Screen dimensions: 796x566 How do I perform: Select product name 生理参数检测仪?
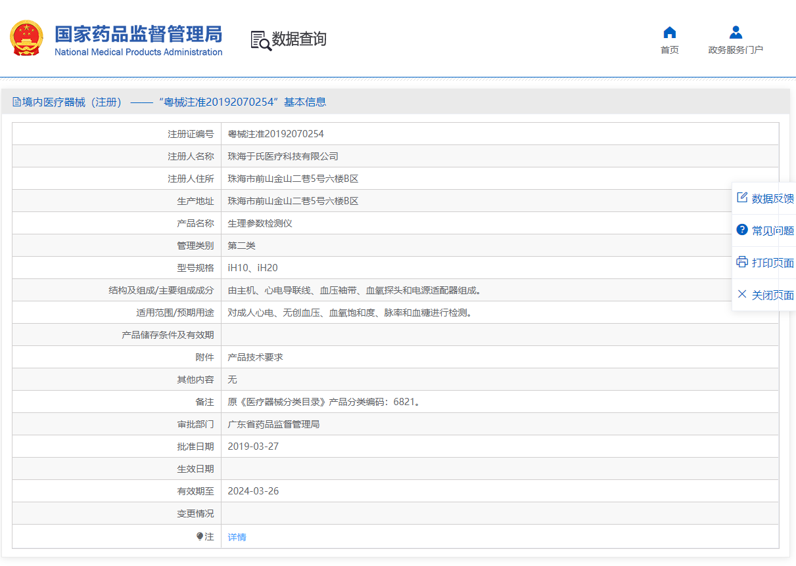260,223
